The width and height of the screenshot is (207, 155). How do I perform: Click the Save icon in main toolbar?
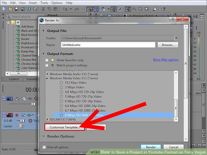pos(17,9)
